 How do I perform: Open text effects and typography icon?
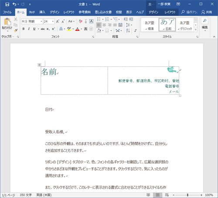(61, 29)
